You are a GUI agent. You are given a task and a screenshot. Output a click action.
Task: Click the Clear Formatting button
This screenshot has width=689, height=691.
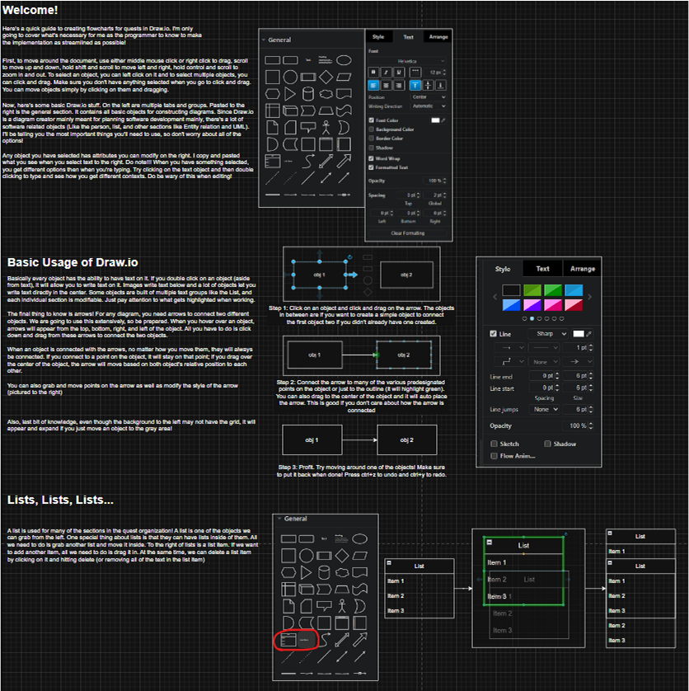(x=408, y=233)
